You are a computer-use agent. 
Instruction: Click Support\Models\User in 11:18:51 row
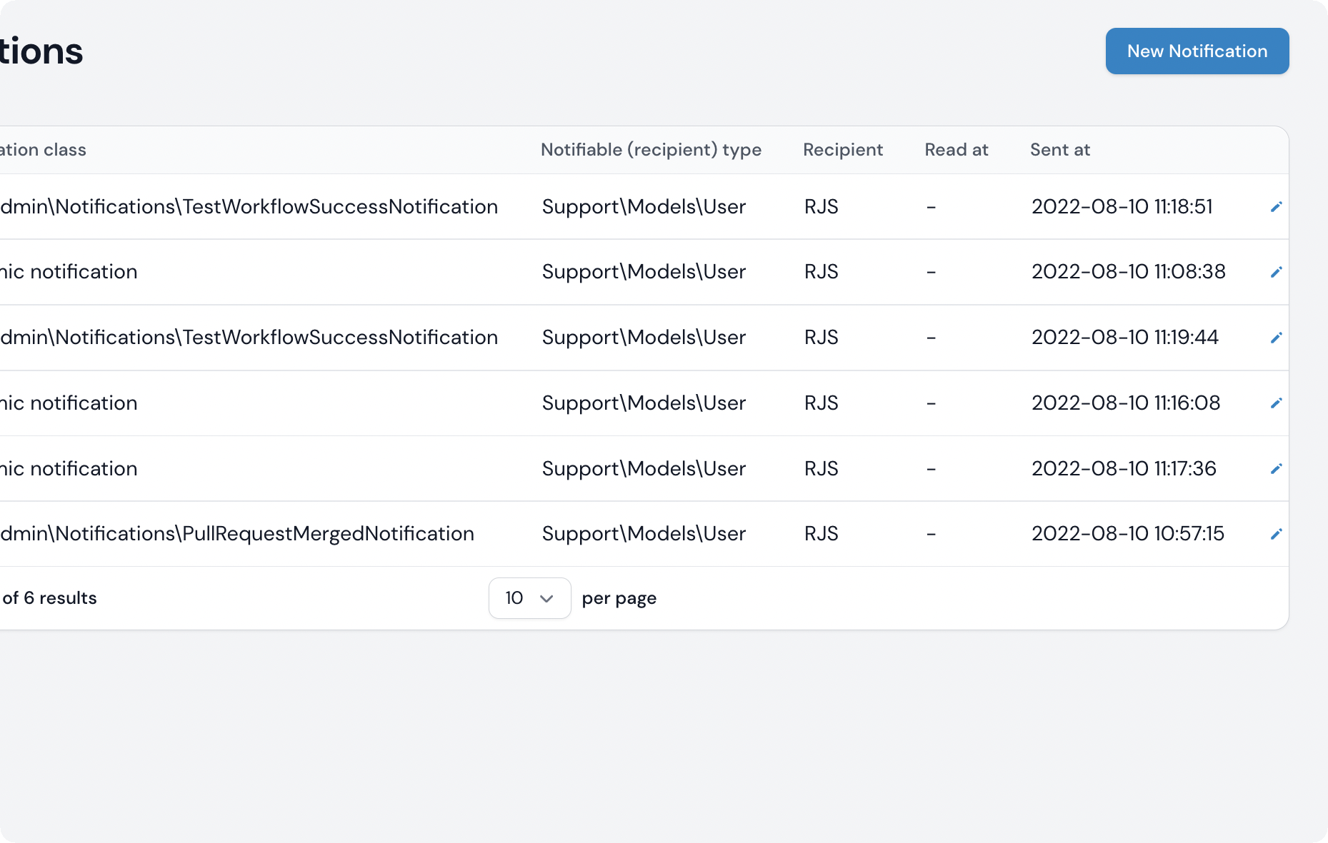[x=644, y=207]
